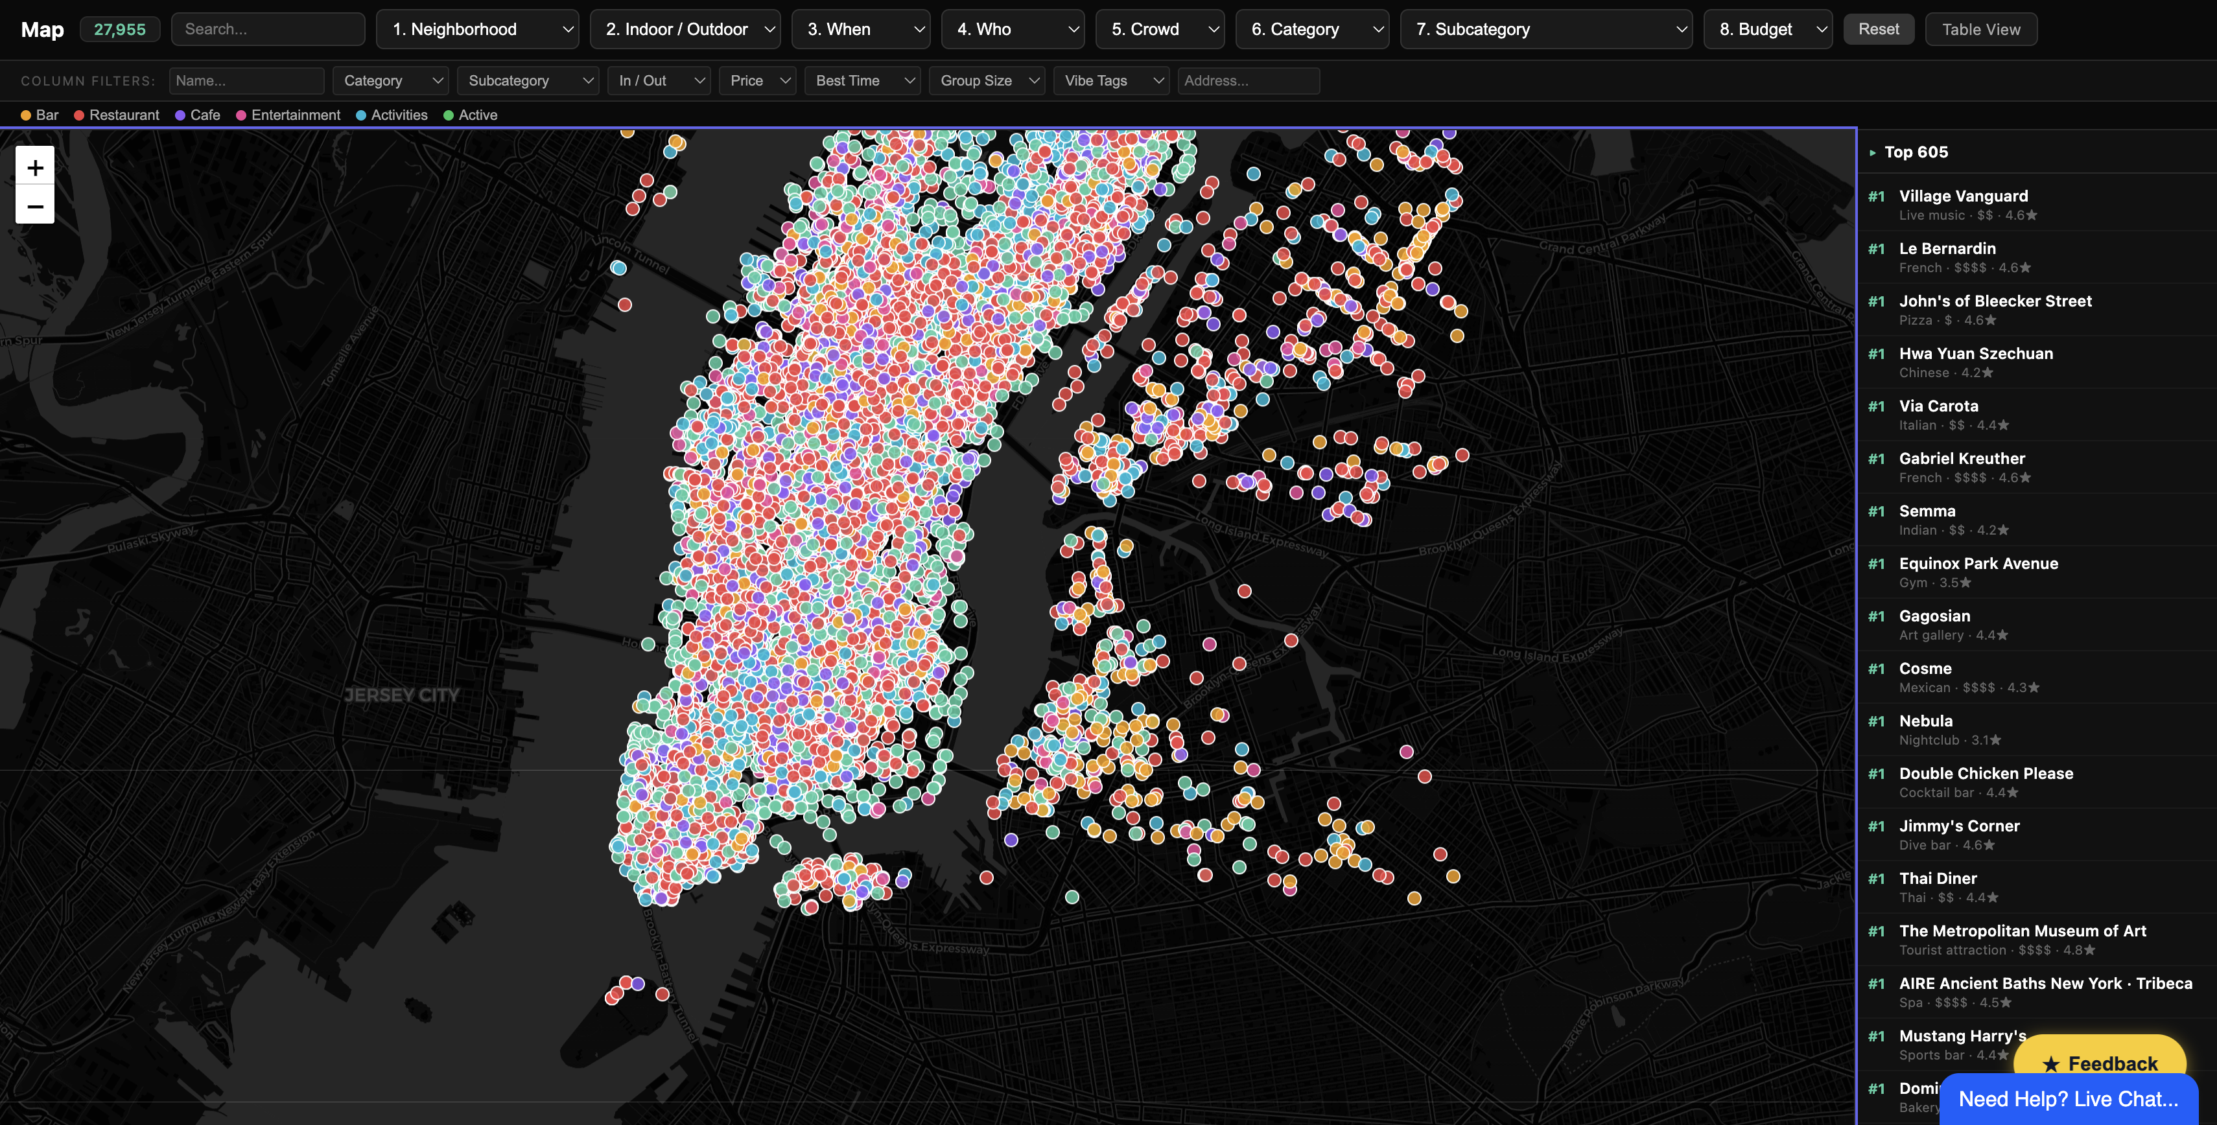The width and height of the screenshot is (2217, 1125).
Task: Click the map zoom out minus button
Action: (34, 207)
